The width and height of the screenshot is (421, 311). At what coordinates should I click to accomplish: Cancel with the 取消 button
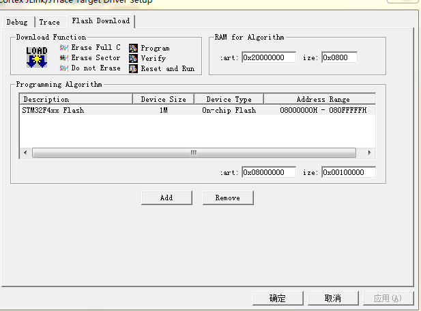coord(333,298)
